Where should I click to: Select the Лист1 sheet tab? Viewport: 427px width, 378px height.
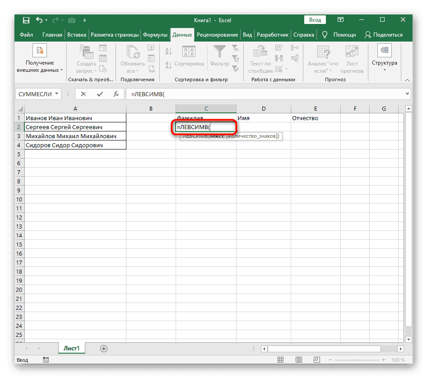pyautogui.click(x=71, y=348)
